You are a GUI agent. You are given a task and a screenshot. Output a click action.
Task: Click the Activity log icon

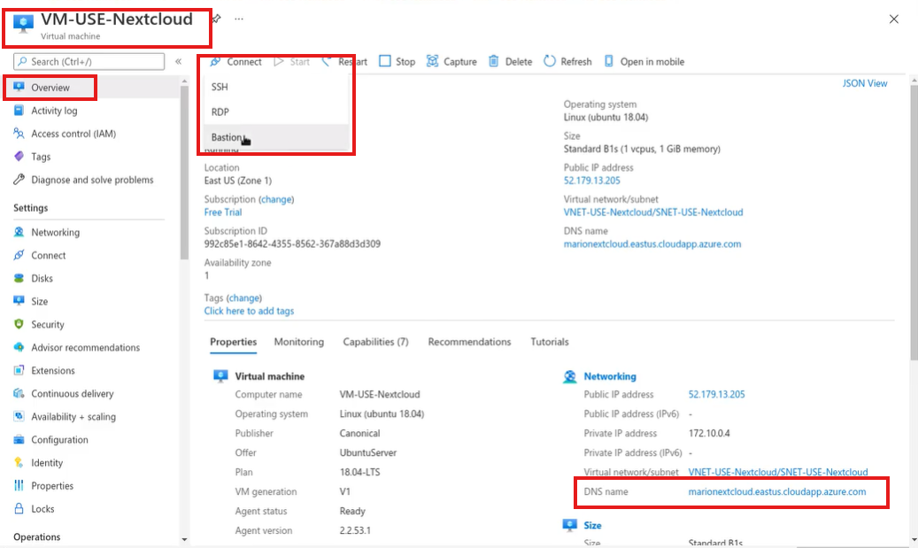coord(19,111)
